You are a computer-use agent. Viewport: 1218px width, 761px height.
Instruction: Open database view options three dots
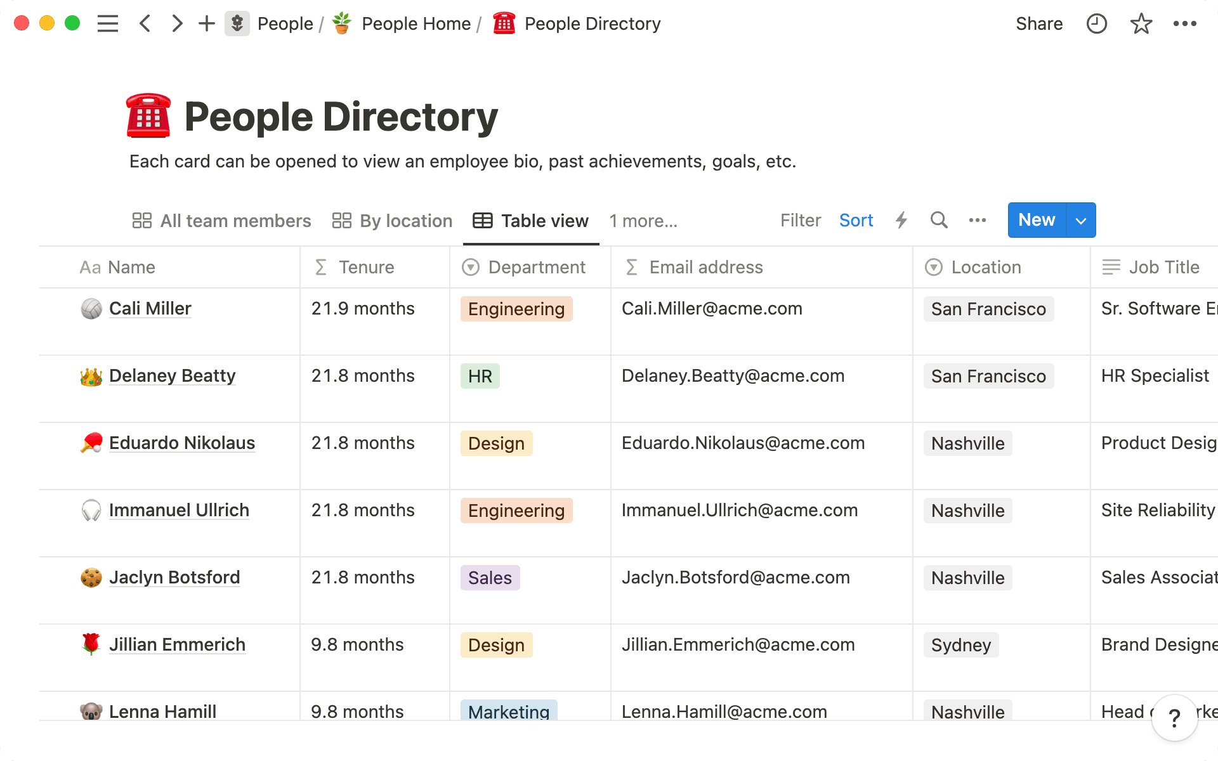coord(977,220)
